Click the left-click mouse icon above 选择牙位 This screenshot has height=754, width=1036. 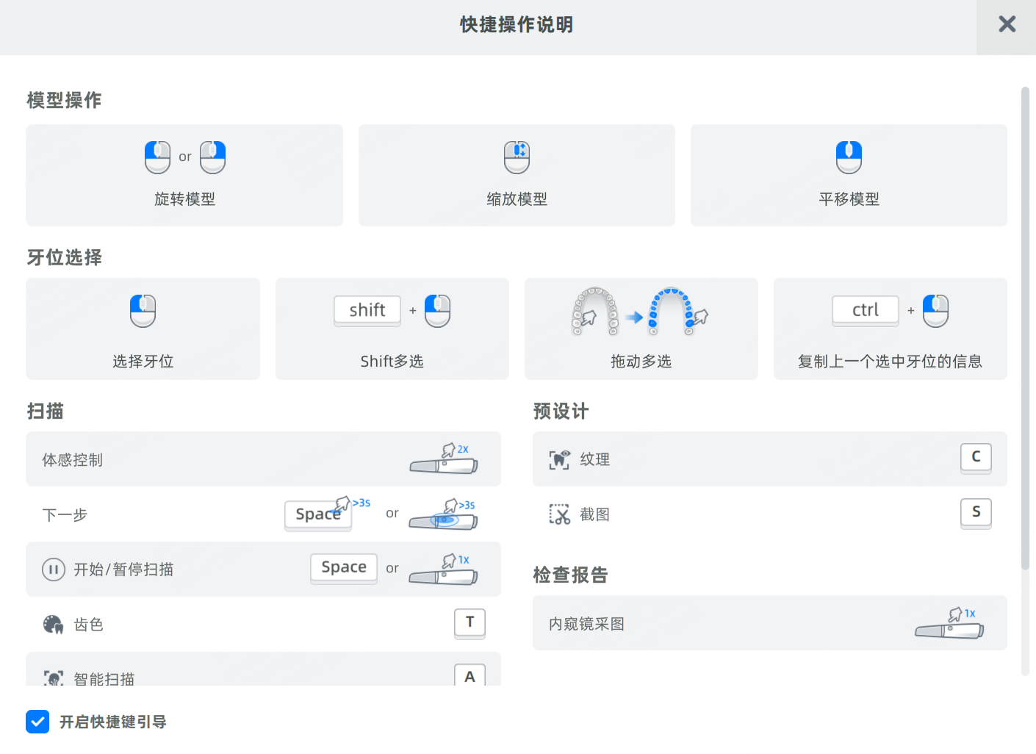143,311
